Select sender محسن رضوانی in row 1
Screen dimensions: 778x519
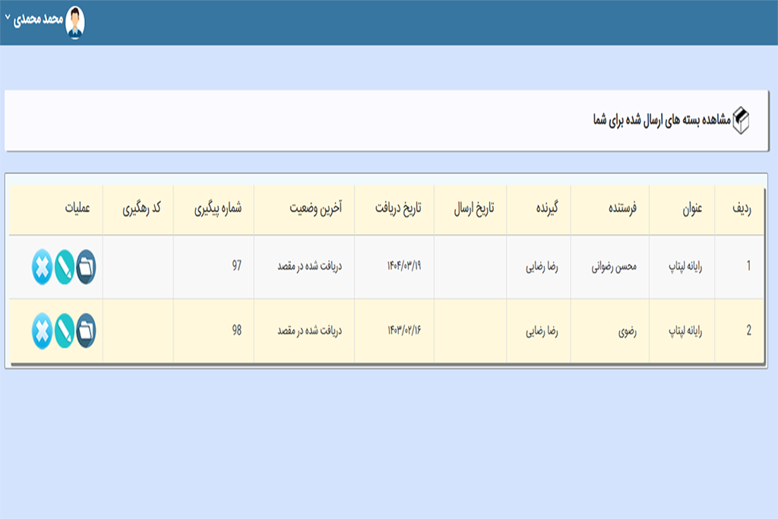point(613,267)
